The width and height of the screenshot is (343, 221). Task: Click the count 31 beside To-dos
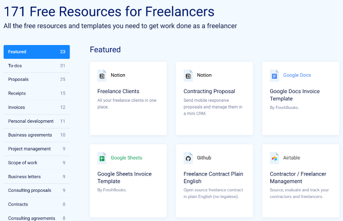coord(62,65)
